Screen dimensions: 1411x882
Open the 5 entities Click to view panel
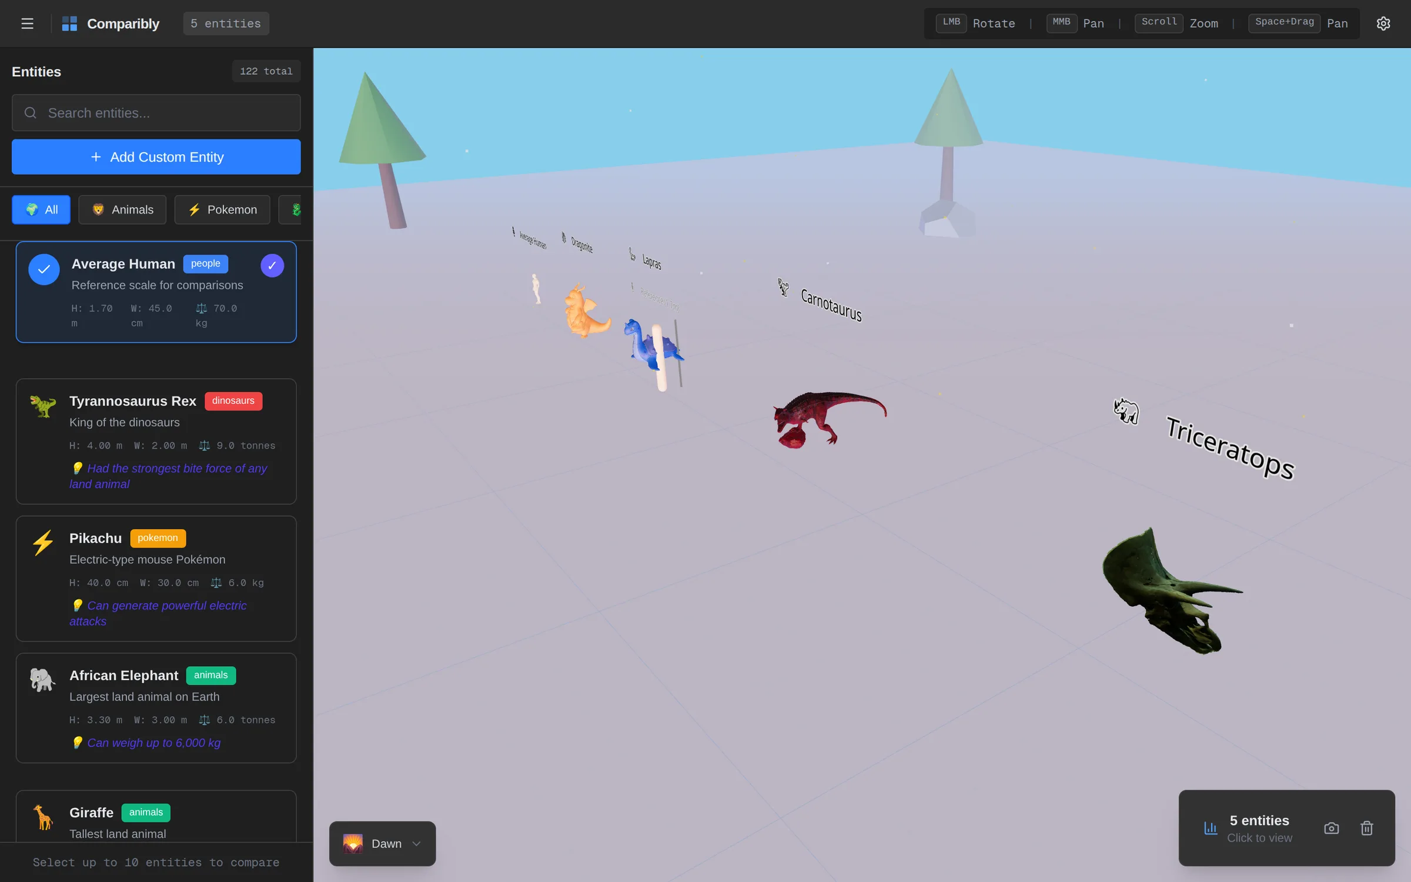click(1259, 828)
